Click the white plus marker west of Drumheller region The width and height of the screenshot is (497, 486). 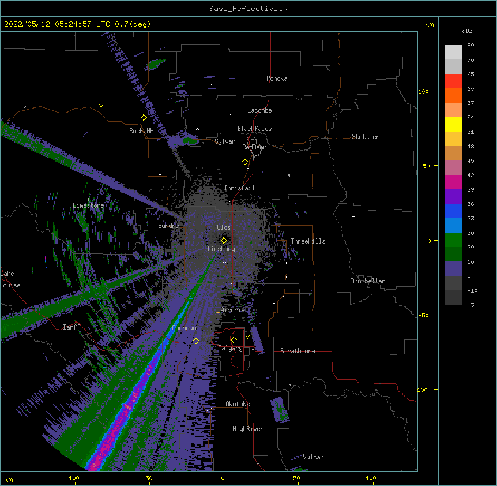tap(353, 216)
